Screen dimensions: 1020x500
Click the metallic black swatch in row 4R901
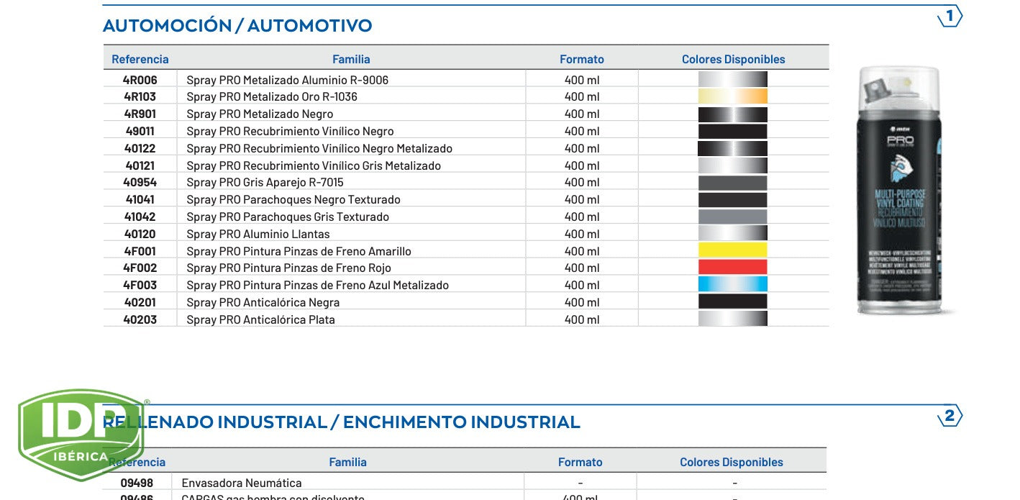pyautogui.click(x=733, y=114)
